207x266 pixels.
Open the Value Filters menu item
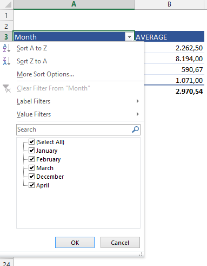[x=34, y=114]
